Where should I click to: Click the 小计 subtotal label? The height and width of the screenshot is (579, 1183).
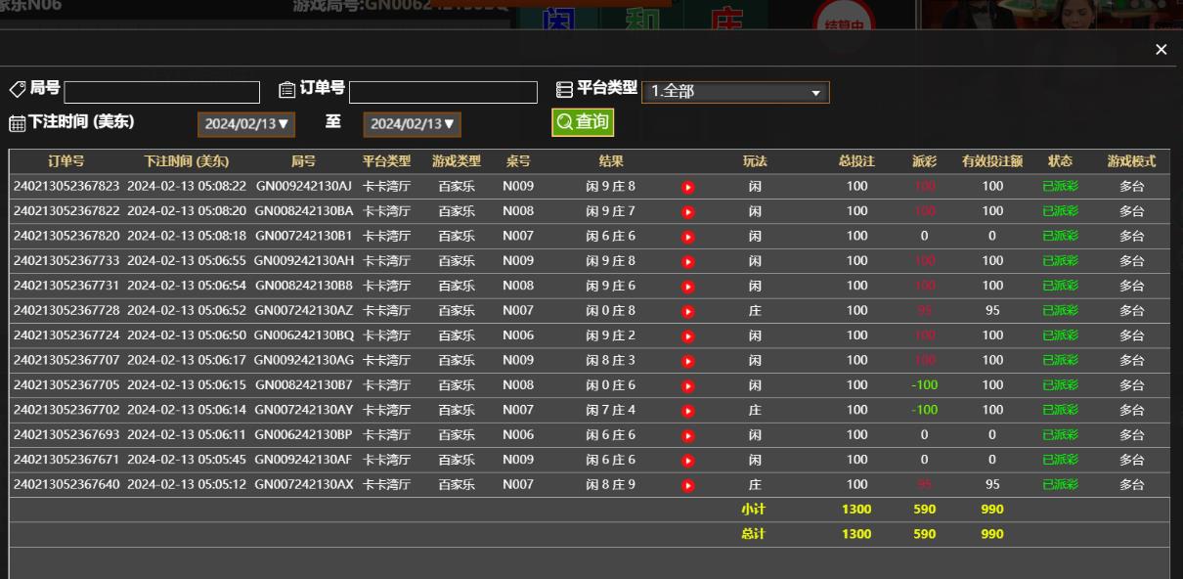[x=754, y=510]
